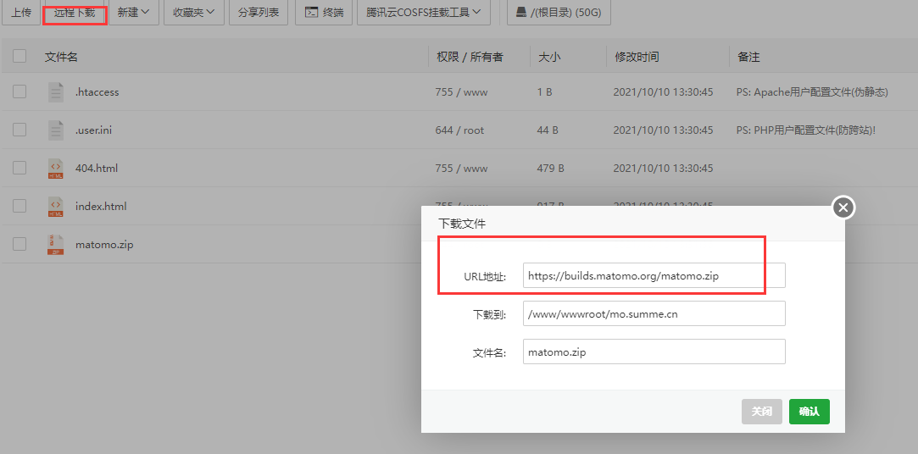The image size is (918, 454).
Task: Sort by the 文件名 column header
Action: coord(62,57)
